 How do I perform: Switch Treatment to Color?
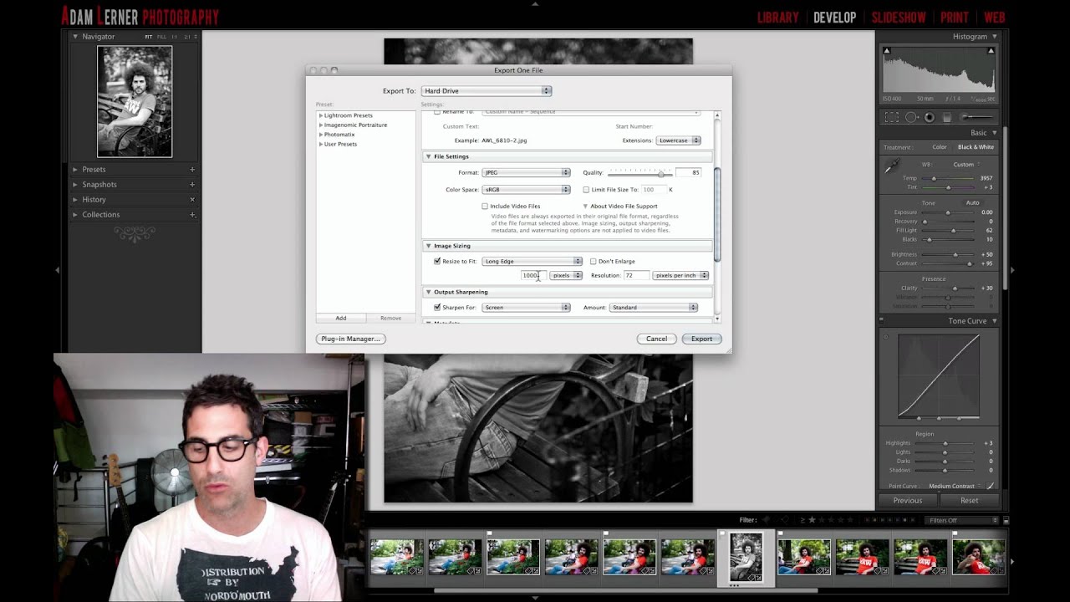pyautogui.click(x=940, y=147)
